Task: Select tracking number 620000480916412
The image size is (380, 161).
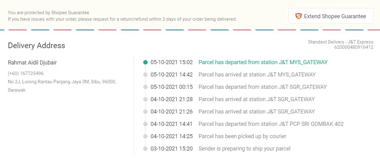Action: pos(353,47)
